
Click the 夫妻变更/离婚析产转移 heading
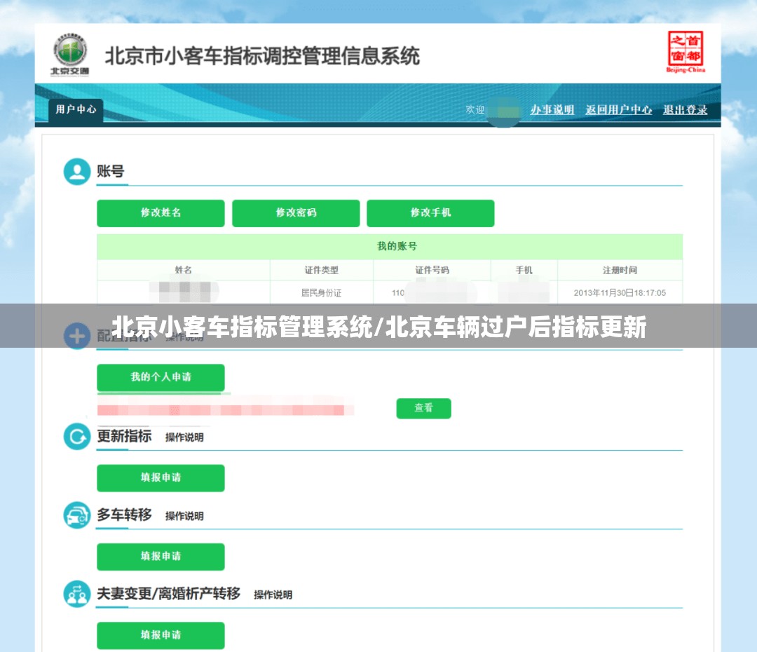tap(168, 594)
